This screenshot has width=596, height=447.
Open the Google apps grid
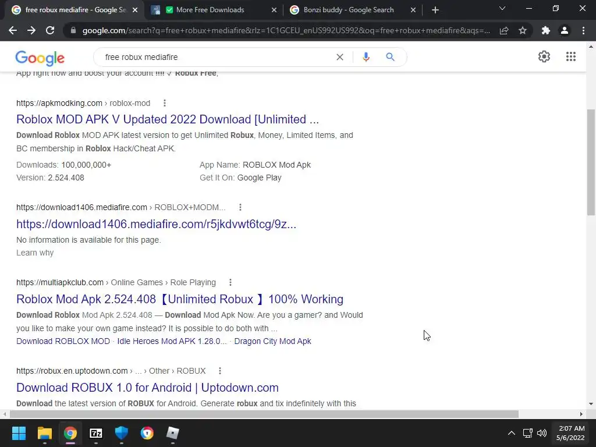click(570, 56)
